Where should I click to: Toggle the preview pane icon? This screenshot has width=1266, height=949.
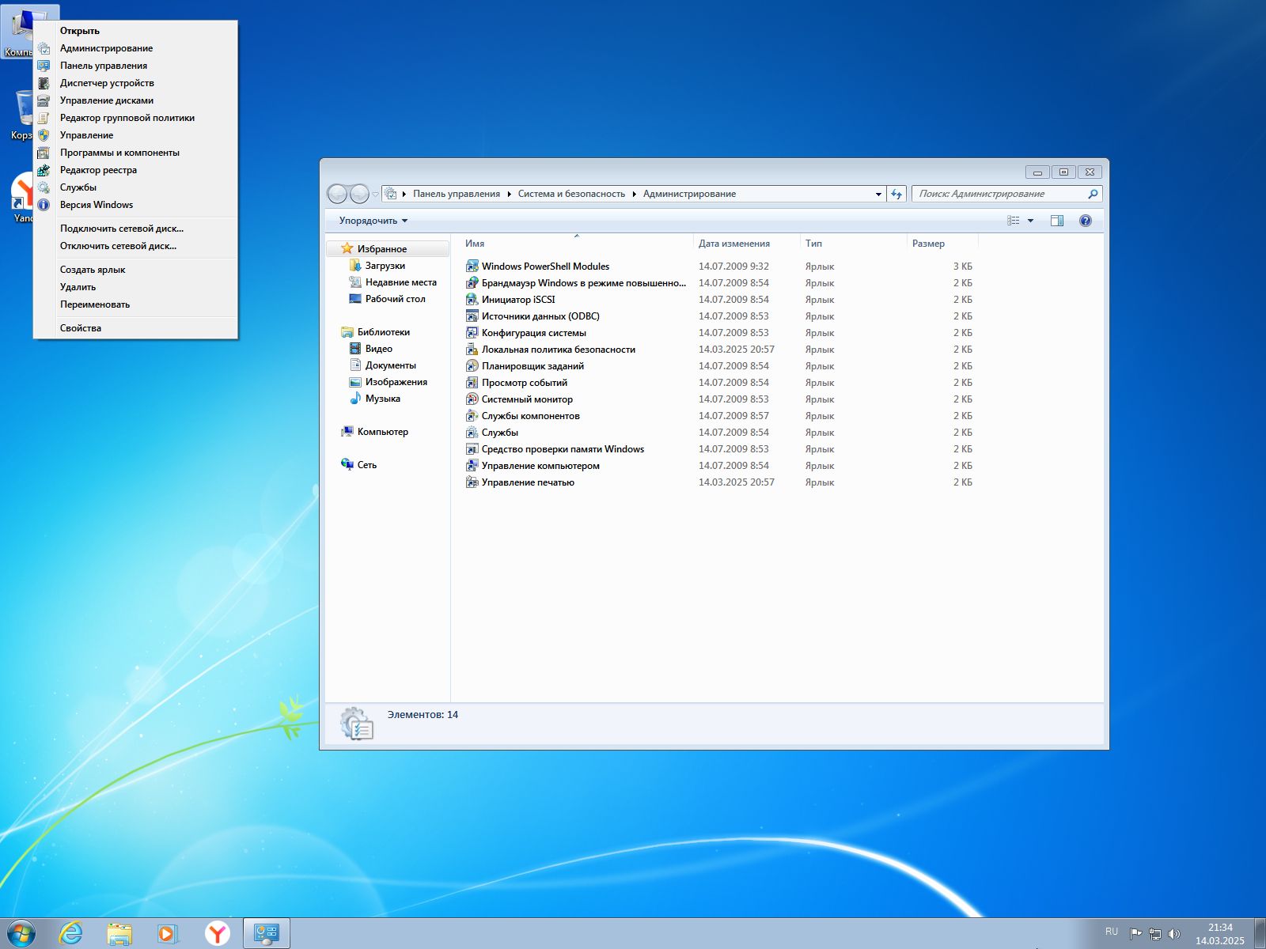click(1056, 221)
